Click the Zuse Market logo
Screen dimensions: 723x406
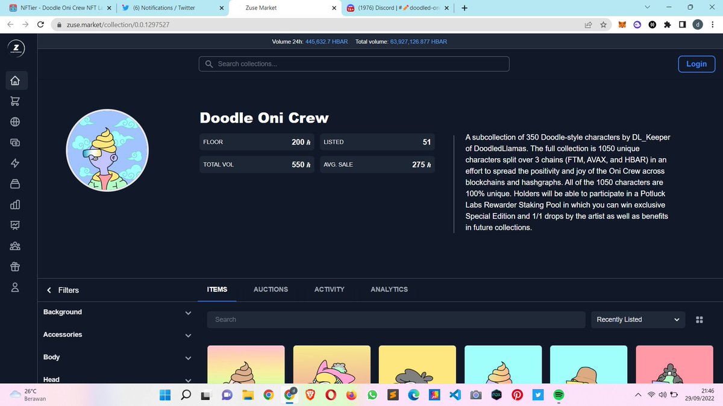pyautogui.click(x=16, y=49)
